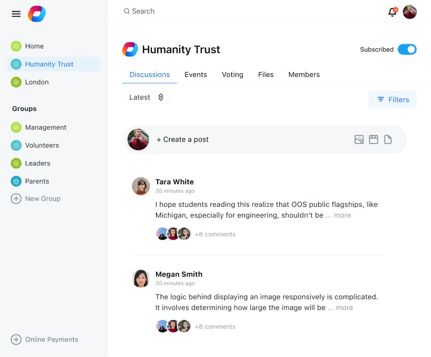Click the Volunteers group icon

coord(16,145)
